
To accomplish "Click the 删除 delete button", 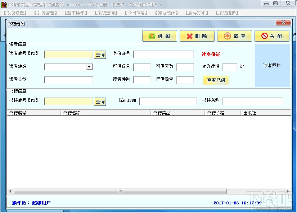I will 197,36.
